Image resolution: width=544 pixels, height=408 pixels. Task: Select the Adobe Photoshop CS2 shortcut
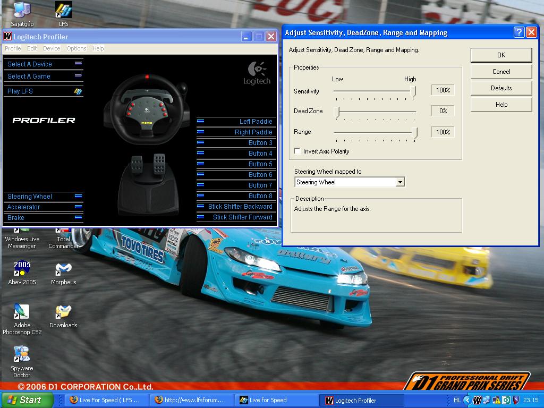pyautogui.click(x=22, y=319)
